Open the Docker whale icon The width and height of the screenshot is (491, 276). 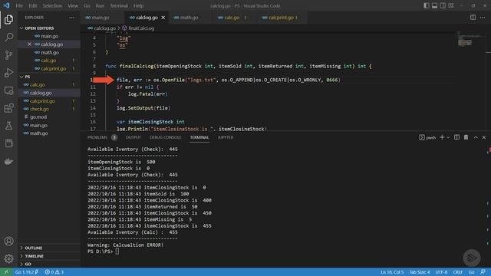pos(8,162)
